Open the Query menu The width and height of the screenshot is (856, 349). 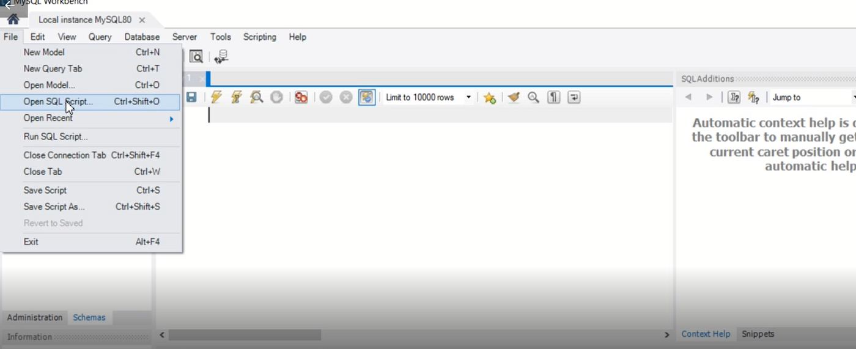(x=100, y=37)
